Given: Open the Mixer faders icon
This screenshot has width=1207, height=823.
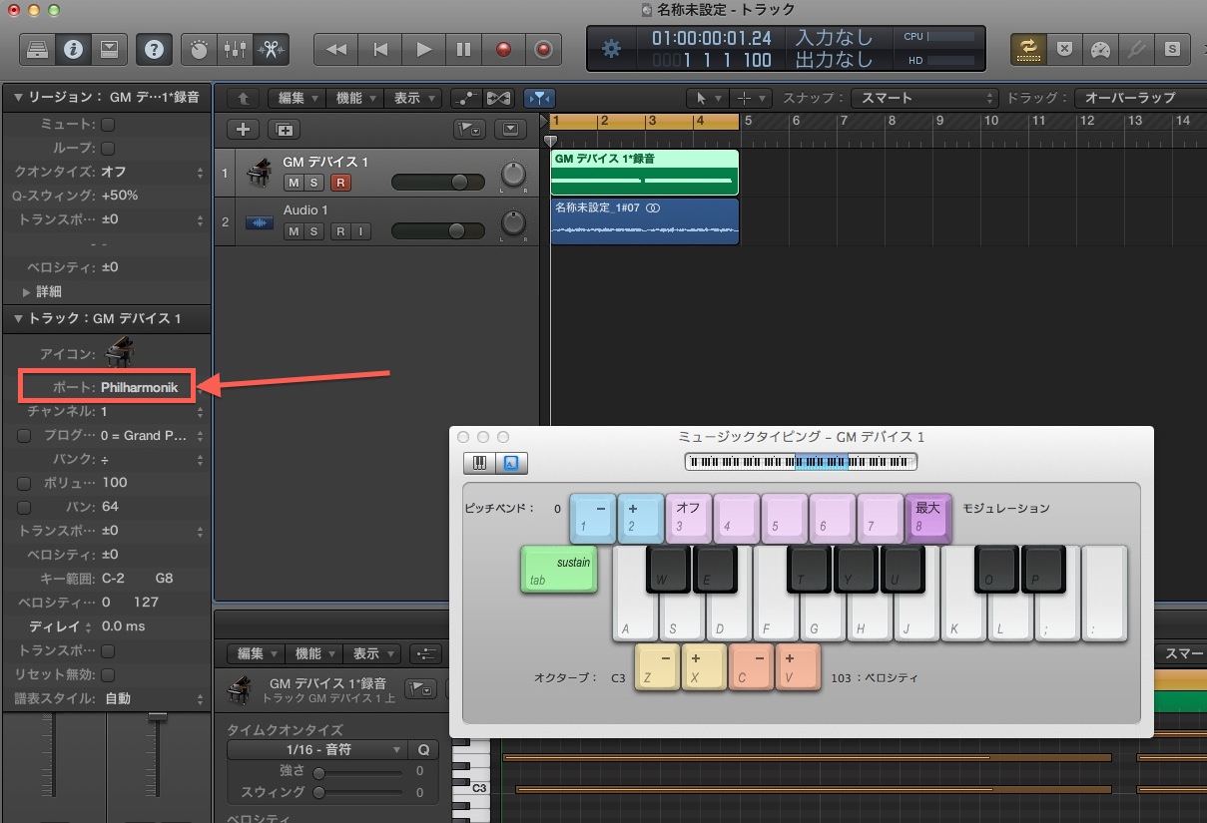Looking at the screenshot, I should (x=236, y=48).
